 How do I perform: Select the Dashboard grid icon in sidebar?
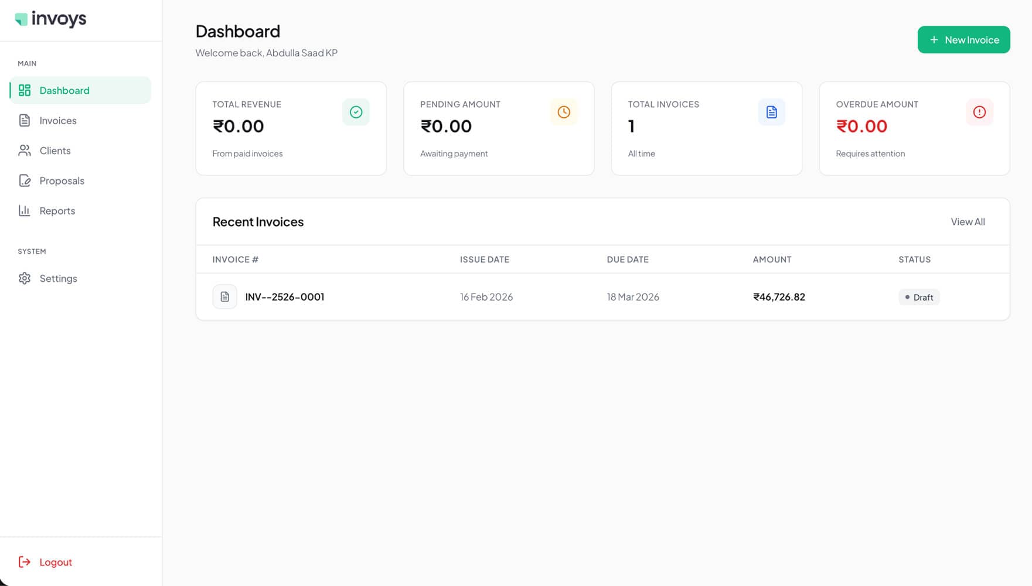tap(25, 90)
